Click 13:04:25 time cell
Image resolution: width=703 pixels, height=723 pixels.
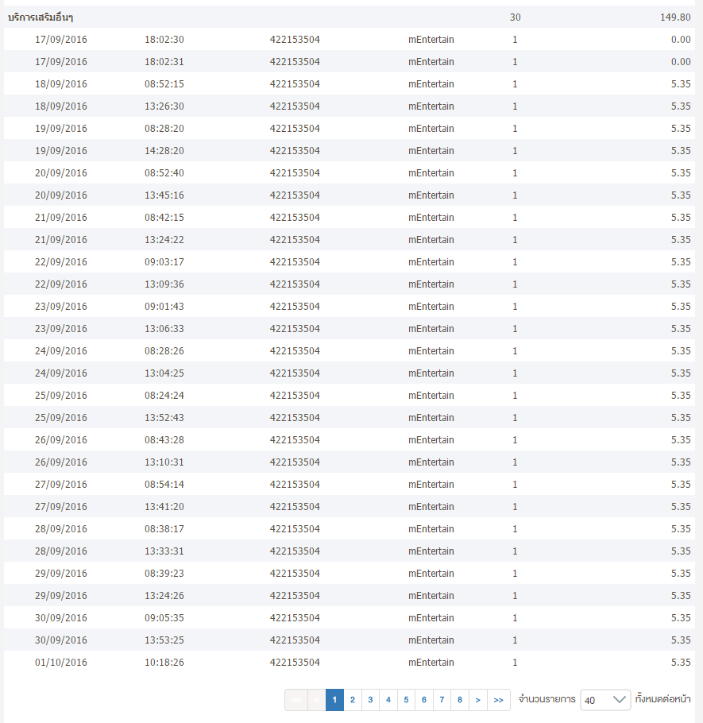tap(164, 373)
